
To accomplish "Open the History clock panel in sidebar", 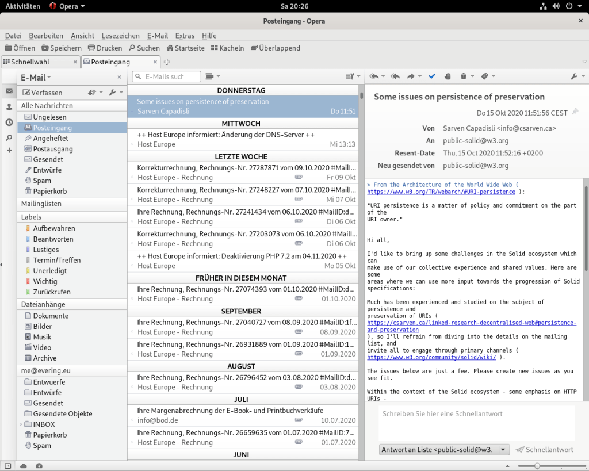I will click(x=9, y=122).
